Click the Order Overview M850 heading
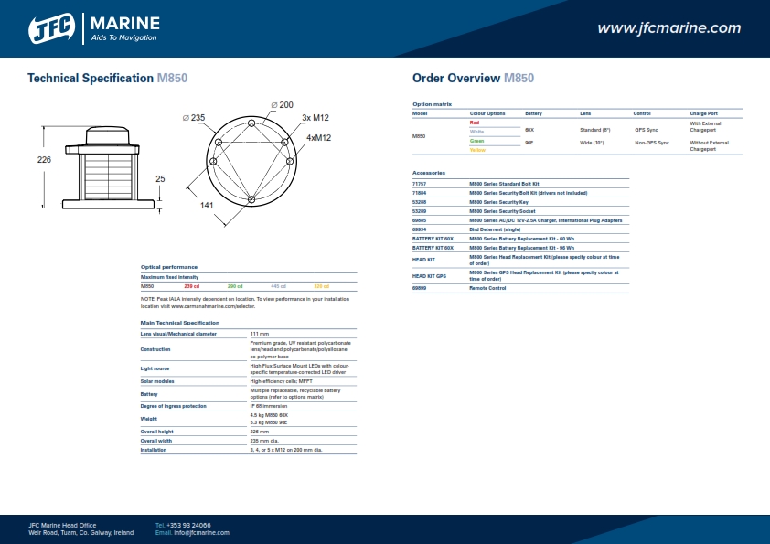 [473, 79]
